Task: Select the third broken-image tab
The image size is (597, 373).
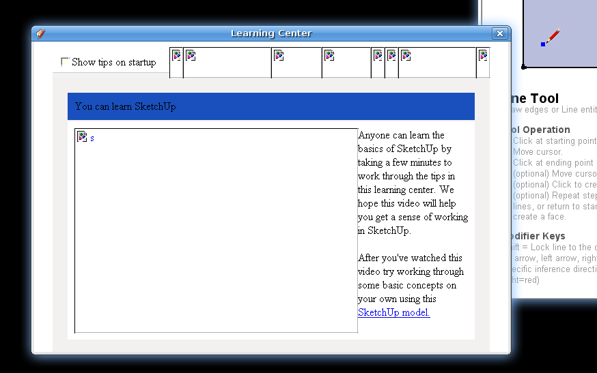Action: 296,63
